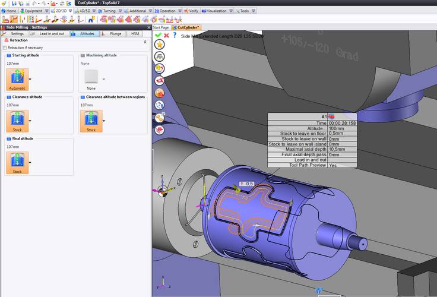Select the Stock icon under Final altitude
437x297 pixels.
coord(17,162)
